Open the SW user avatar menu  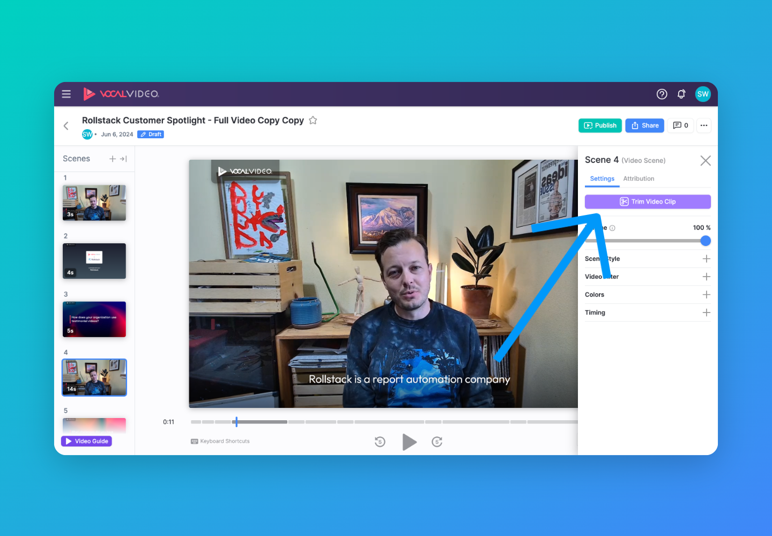click(703, 94)
